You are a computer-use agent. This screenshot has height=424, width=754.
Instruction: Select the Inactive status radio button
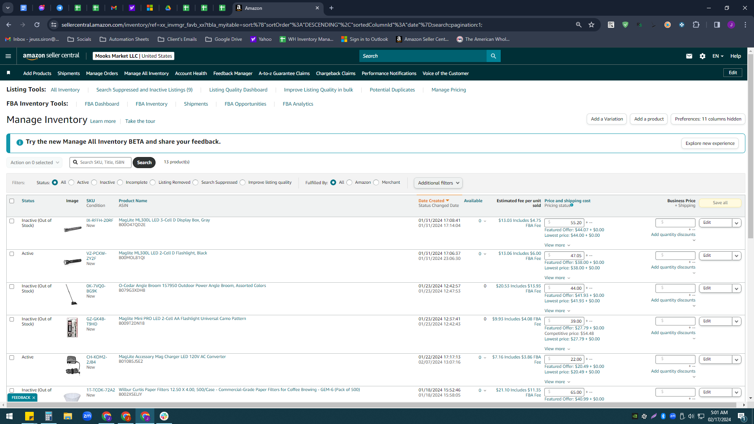[x=94, y=183]
